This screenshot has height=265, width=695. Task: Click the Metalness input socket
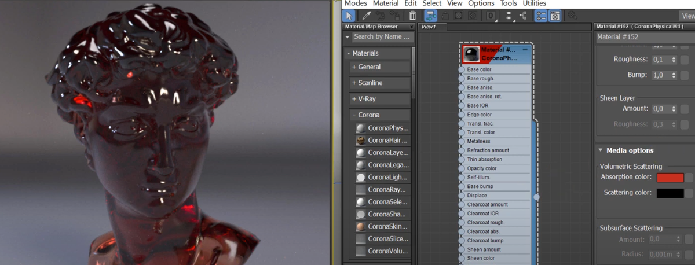click(x=462, y=141)
